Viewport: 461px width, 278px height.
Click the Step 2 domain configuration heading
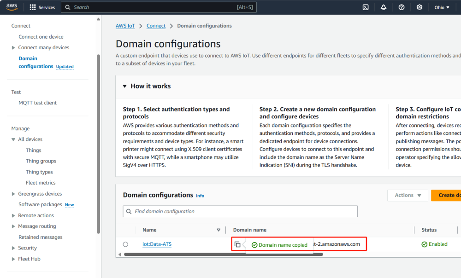pos(318,113)
